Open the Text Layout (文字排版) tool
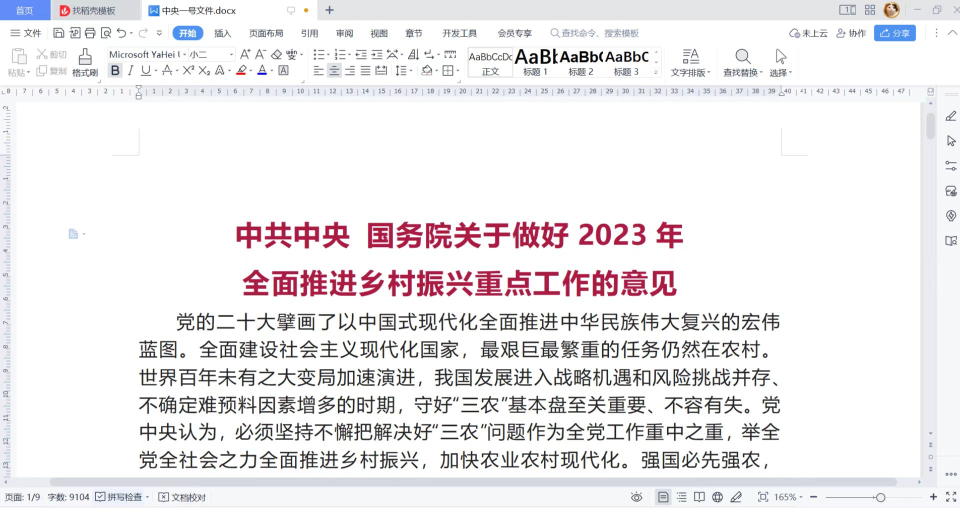The width and height of the screenshot is (960, 508). pos(690,62)
